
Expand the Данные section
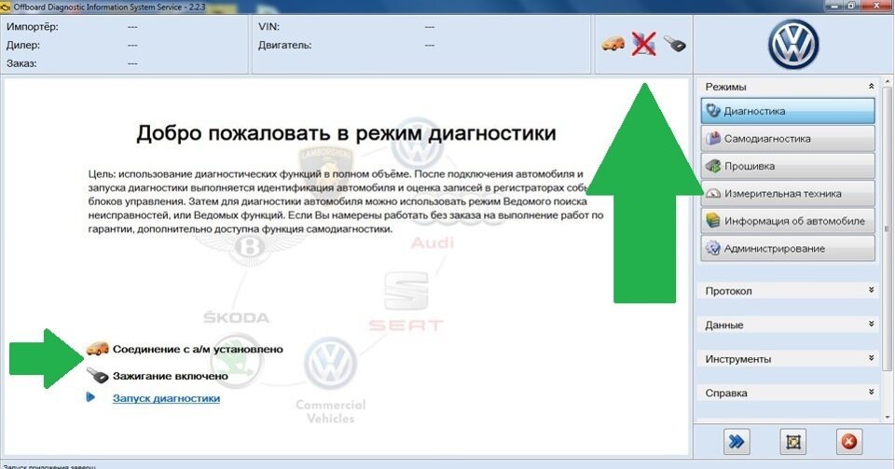point(871,325)
